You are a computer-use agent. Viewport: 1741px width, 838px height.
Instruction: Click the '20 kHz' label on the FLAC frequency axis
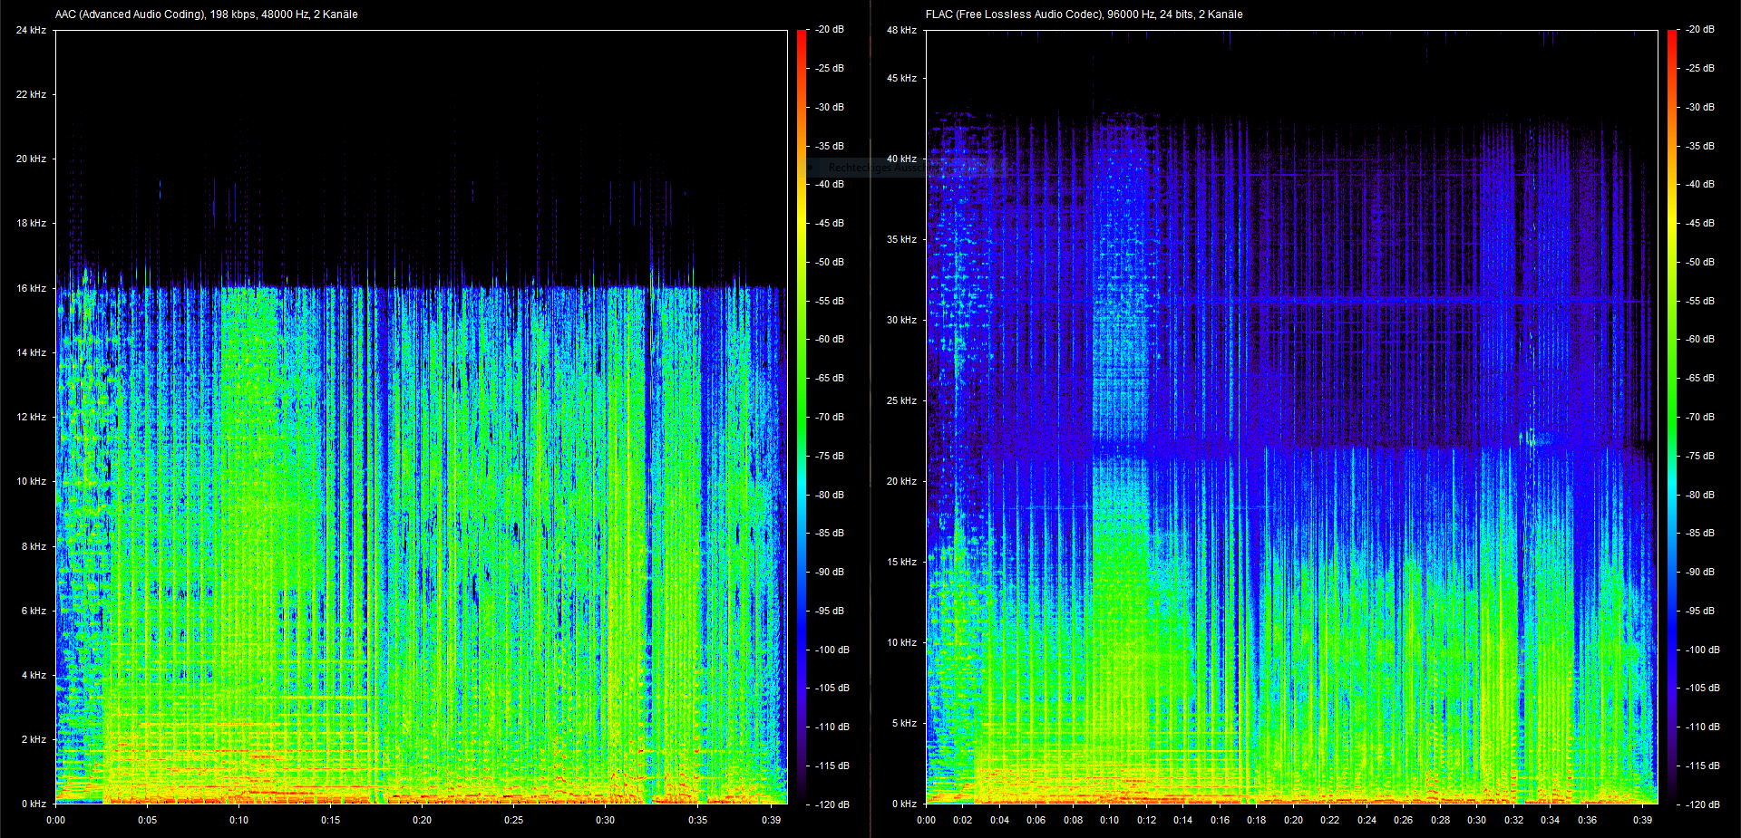(x=901, y=481)
